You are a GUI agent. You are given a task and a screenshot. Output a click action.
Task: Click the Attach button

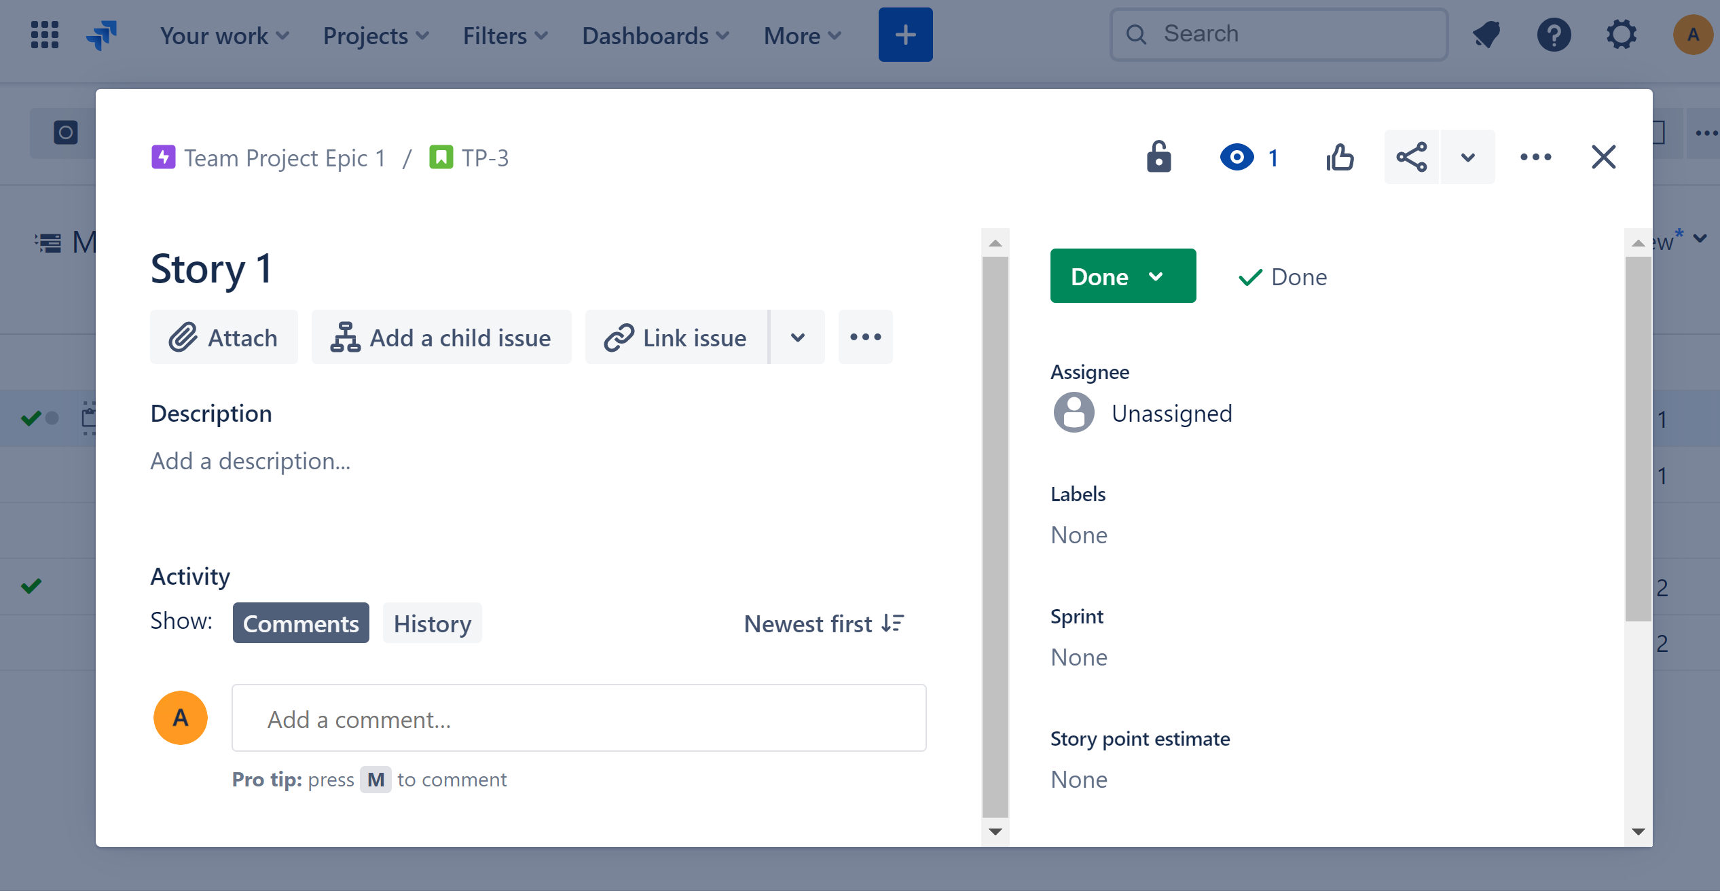pos(223,338)
